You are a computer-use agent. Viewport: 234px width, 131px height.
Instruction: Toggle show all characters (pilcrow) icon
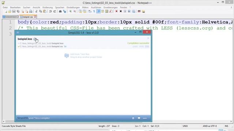[x=94, y=11]
